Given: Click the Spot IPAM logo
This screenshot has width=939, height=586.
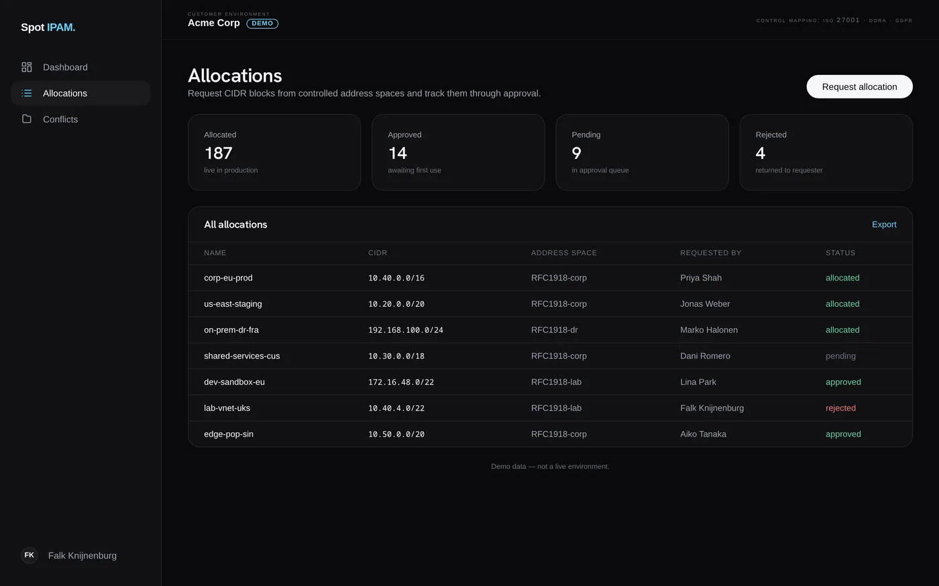Looking at the screenshot, I should coord(48,27).
